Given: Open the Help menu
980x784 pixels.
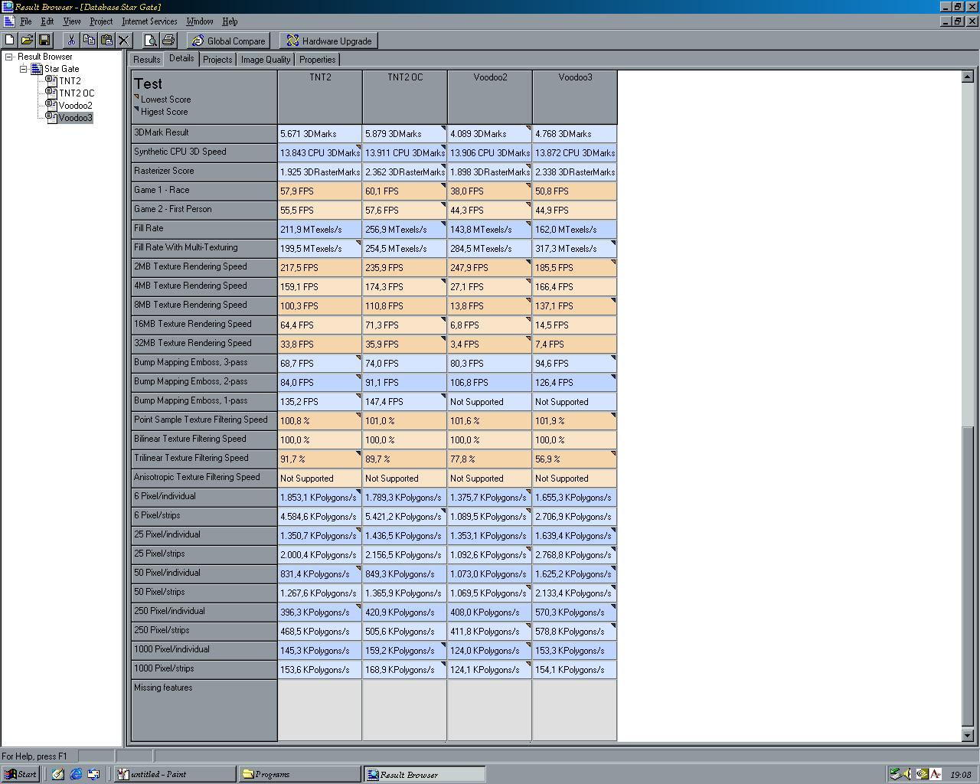Looking at the screenshot, I should pyautogui.click(x=230, y=21).
